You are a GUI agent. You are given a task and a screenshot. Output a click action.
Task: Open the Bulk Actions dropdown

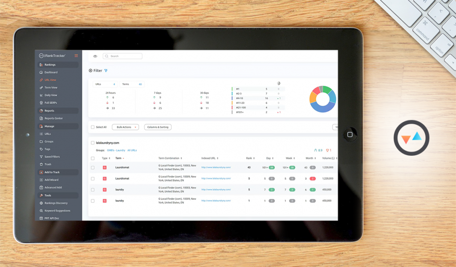125,127
